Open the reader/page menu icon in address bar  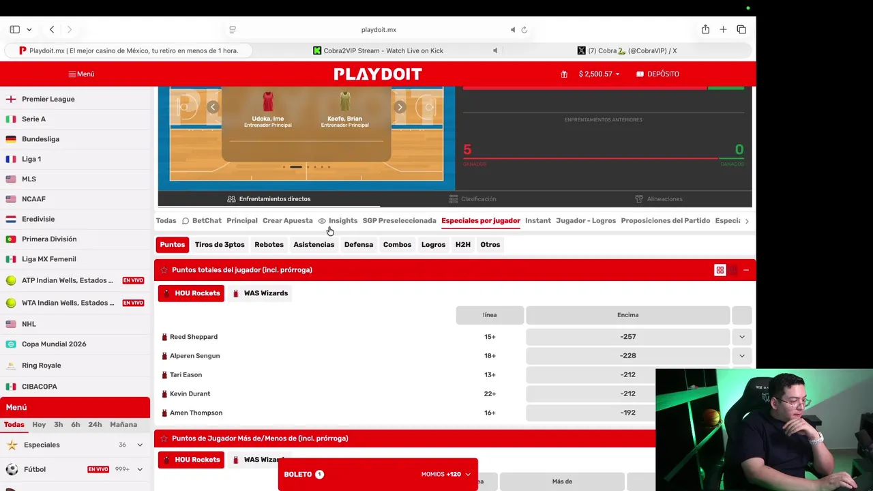(233, 29)
